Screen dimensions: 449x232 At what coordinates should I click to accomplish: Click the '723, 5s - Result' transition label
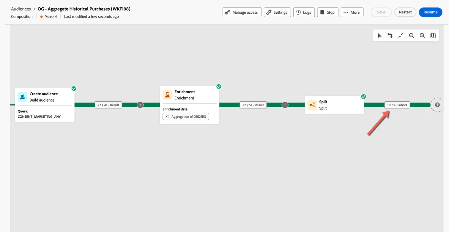253,105
